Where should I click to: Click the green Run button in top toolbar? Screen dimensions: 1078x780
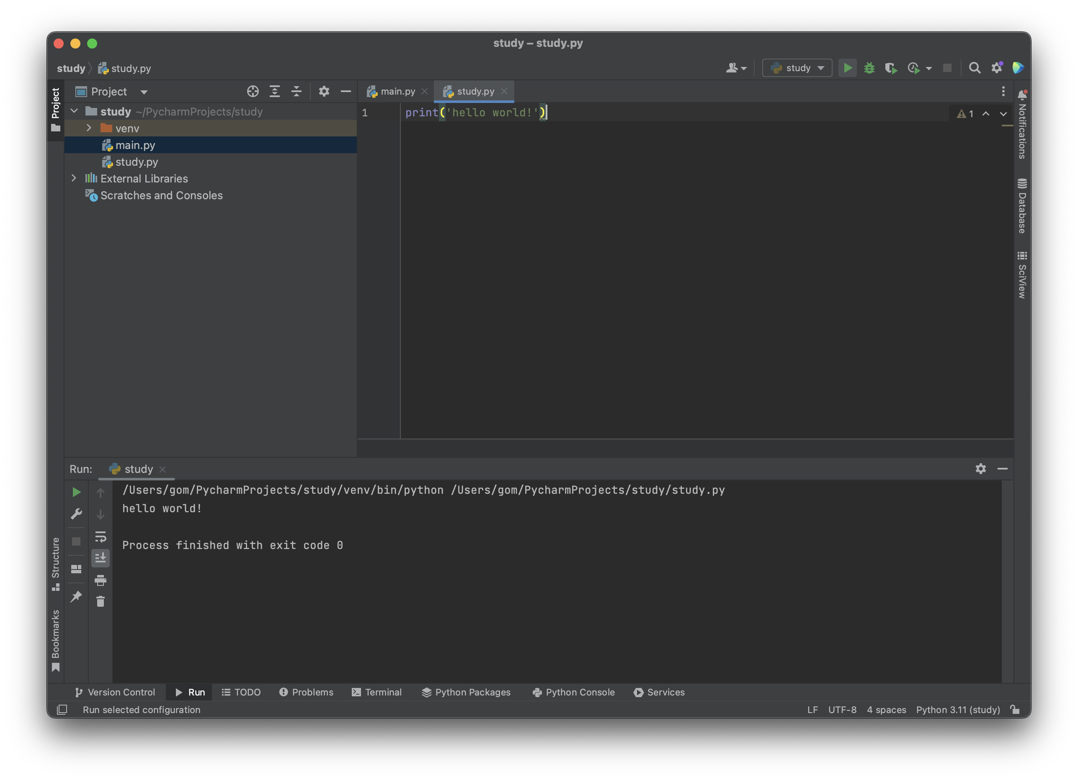pos(848,68)
